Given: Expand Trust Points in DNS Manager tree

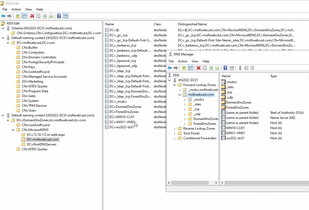Looking at the screenshot, I should [x=175, y=133].
